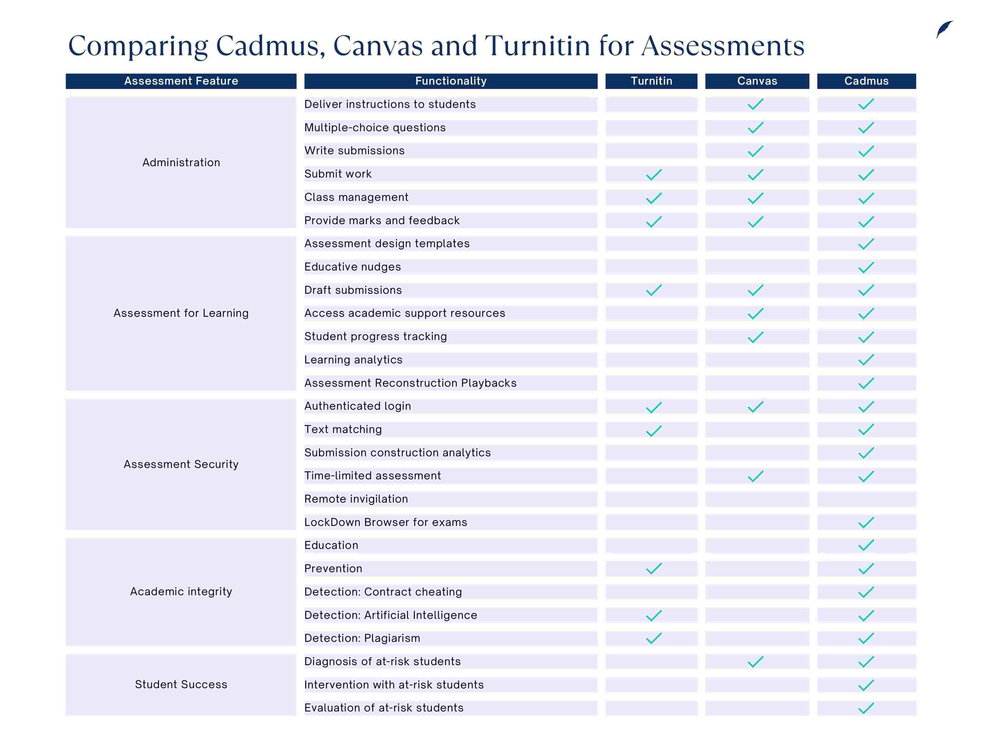Image resolution: width=982 pixels, height=736 pixels.
Task: Click the 'Provide marks and feedback' text
Action: tap(382, 220)
